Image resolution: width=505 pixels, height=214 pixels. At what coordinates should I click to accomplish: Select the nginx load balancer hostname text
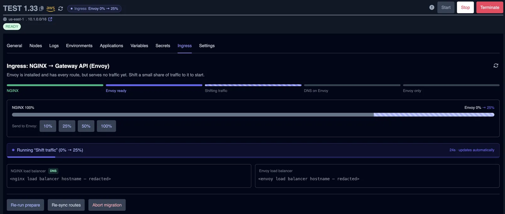(60, 179)
